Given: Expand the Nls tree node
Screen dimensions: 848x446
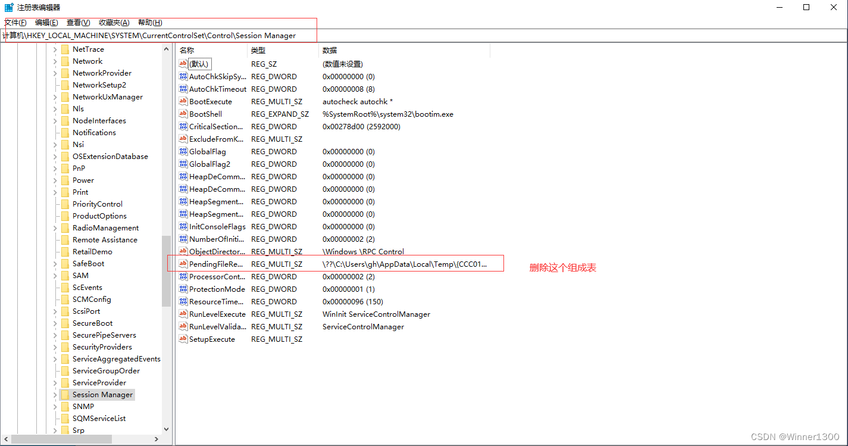Looking at the screenshot, I should 55,109.
